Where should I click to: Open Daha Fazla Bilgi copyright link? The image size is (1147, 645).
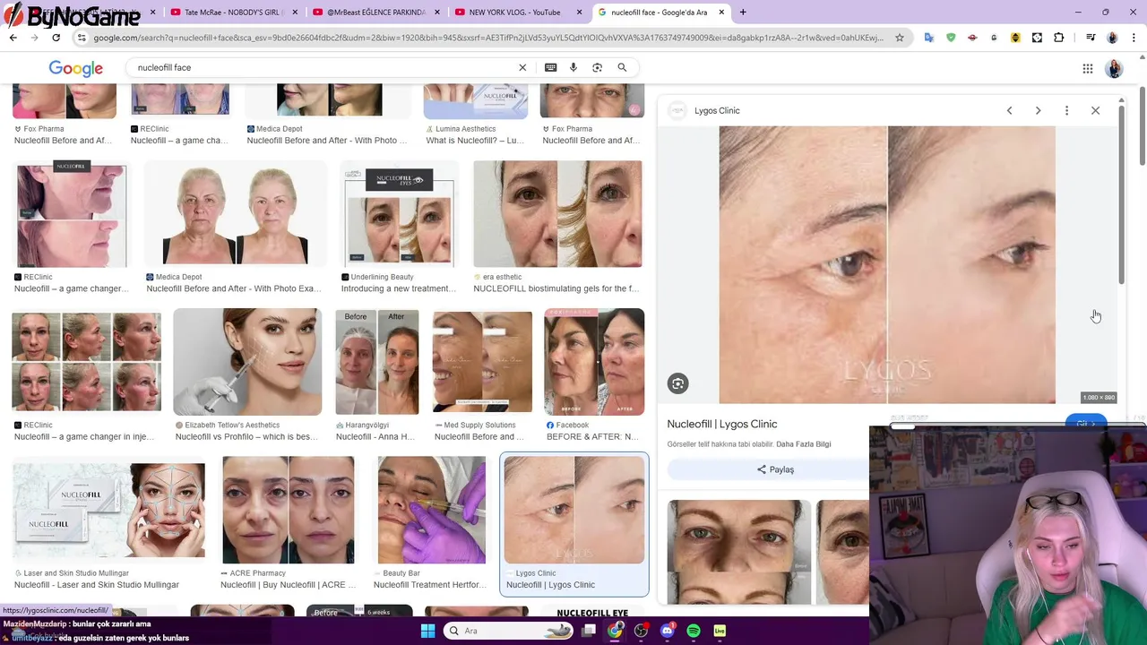pyautogui.click(x=803, y=444)
